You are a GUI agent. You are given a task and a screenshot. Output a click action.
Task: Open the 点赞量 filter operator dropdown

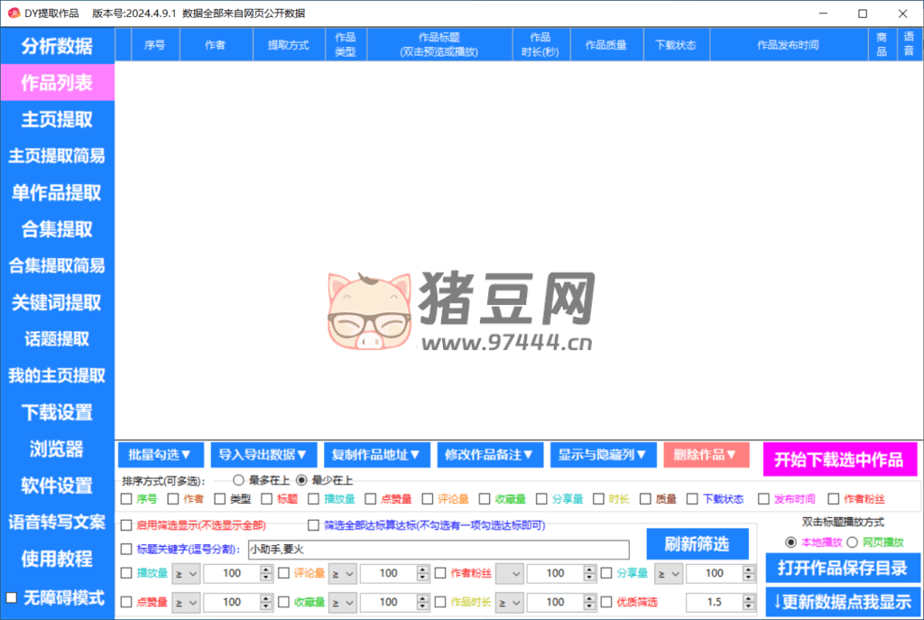186,602
